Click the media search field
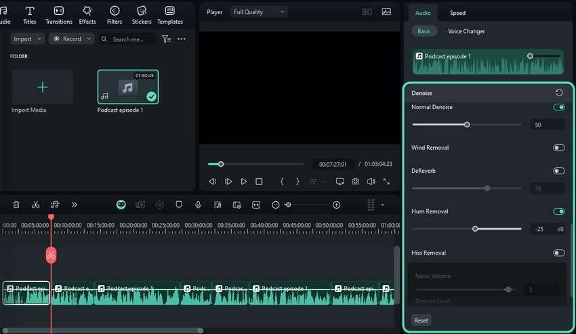 (127, 39)
